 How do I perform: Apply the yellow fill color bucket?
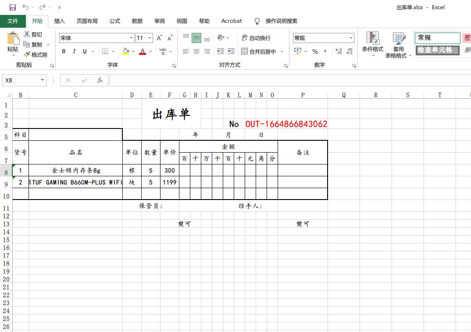point(125,51)
